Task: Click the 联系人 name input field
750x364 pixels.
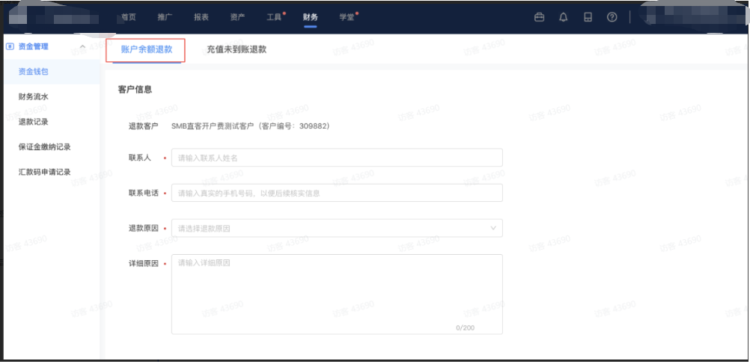Action: [x=337, y=158]
